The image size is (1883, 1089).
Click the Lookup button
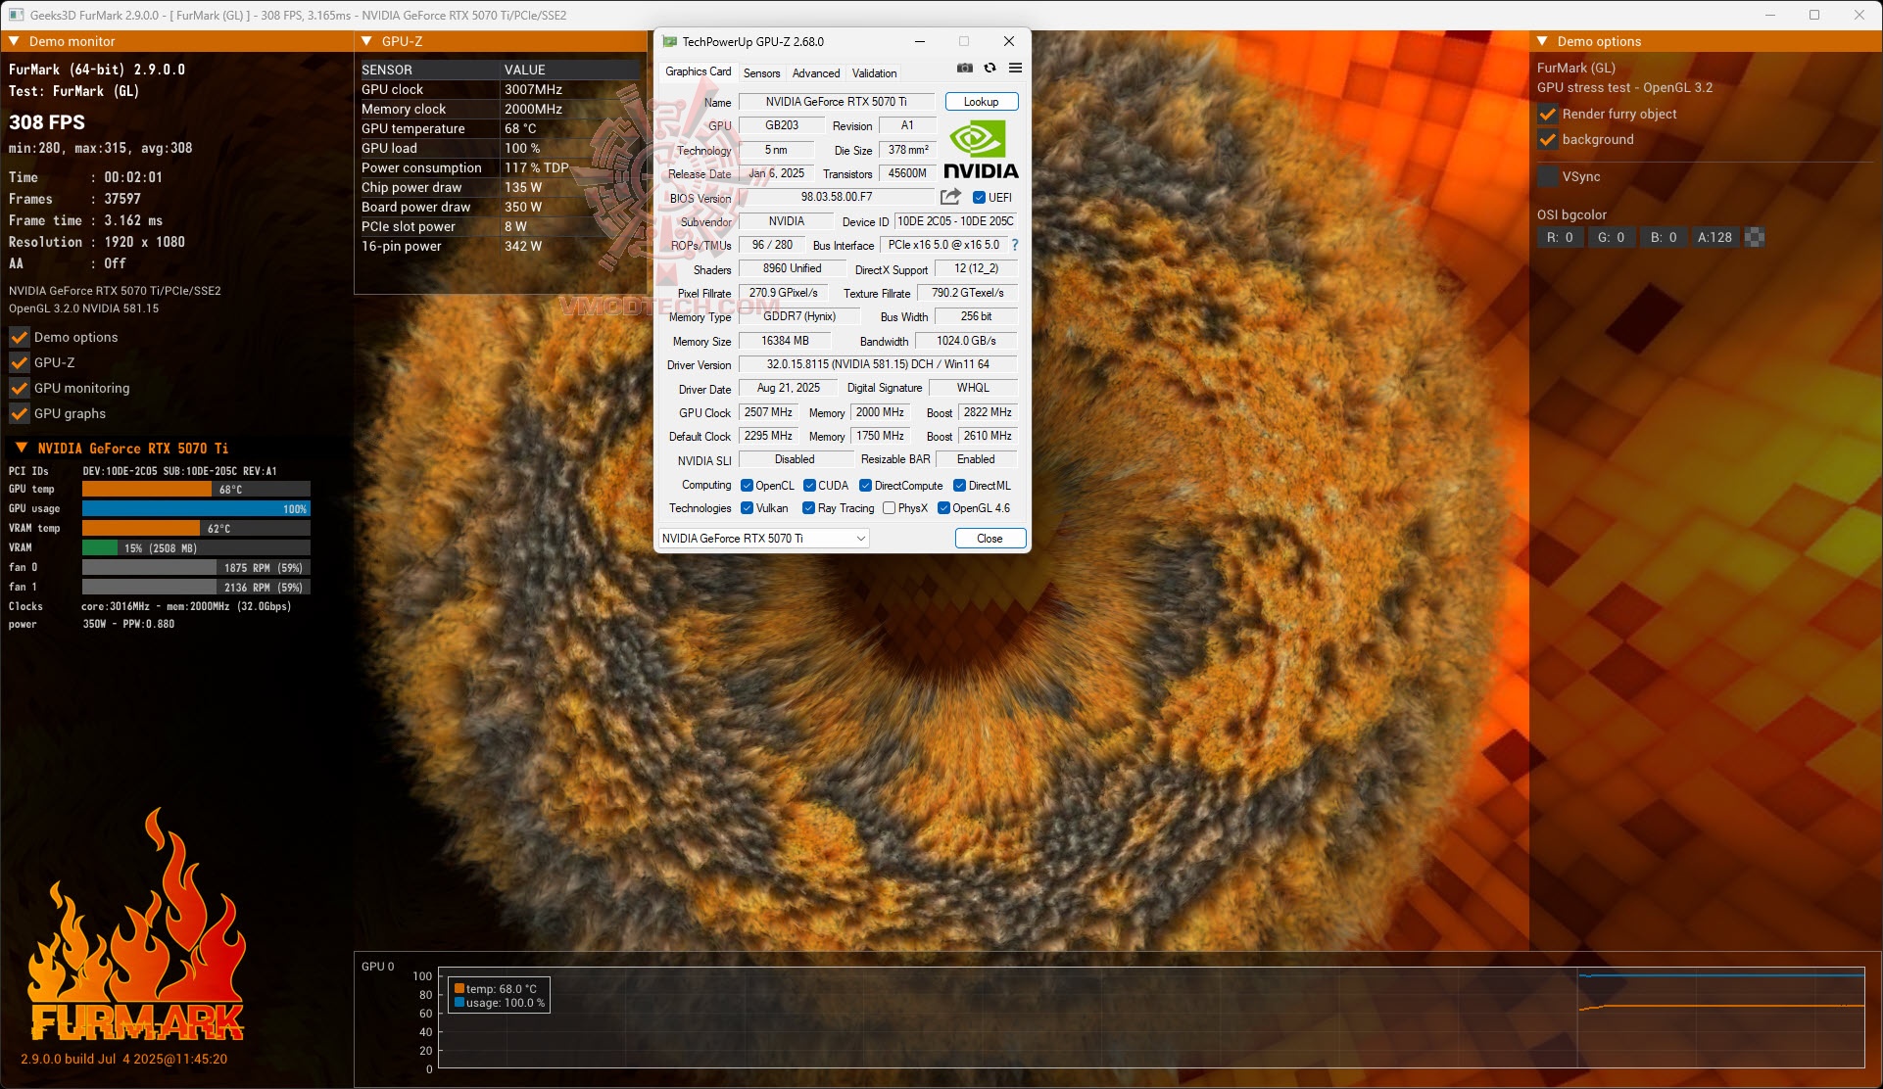pyautogui.click(x=981, y=102)
